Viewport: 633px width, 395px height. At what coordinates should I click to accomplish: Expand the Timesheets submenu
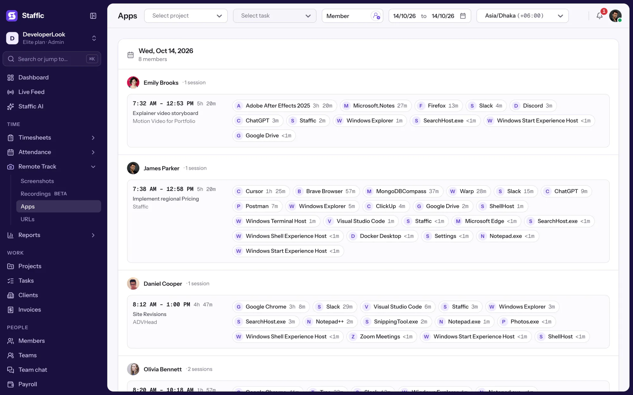click(x=93, y=137)
